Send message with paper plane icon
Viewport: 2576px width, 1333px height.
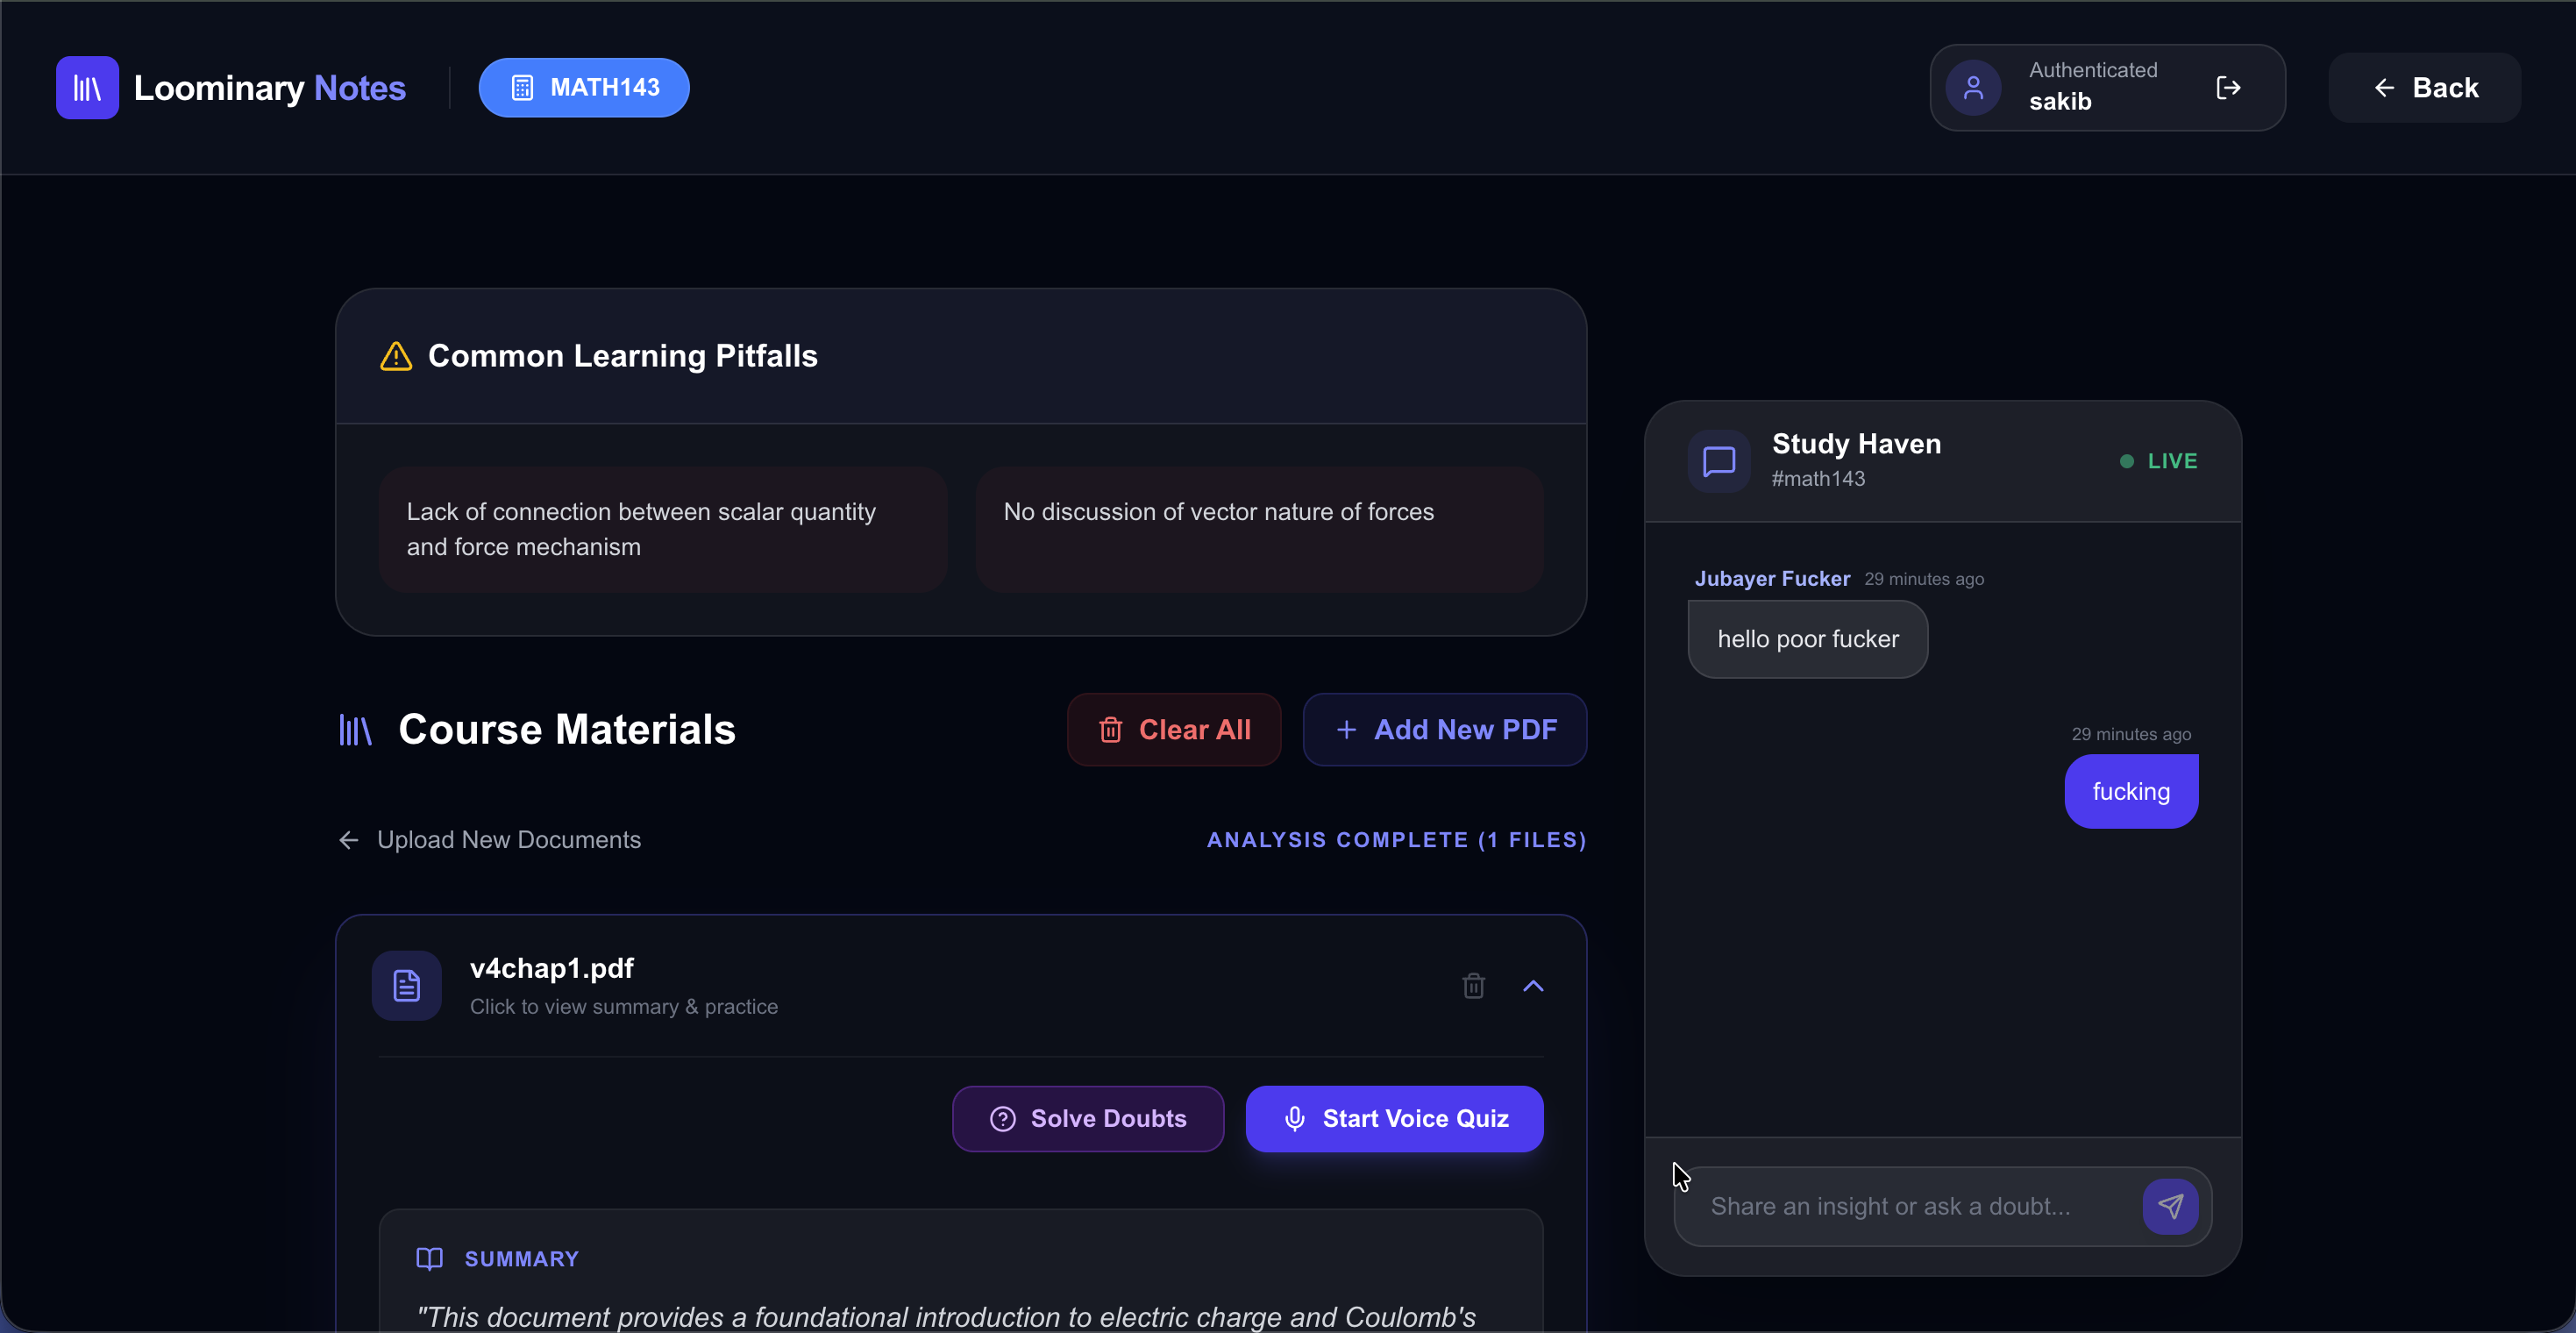(x=2170, y=1206)
